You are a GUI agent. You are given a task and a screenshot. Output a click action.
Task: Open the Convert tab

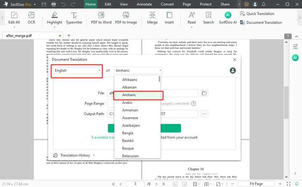tap(167, 4)
